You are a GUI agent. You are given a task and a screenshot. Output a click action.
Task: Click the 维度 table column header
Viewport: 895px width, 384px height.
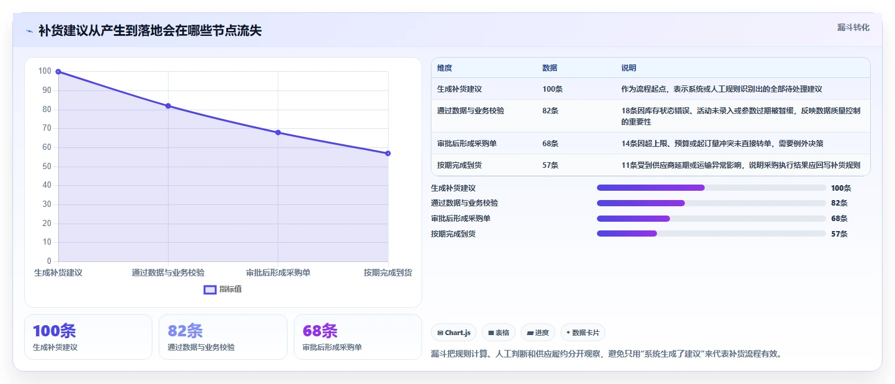(444, 68)
